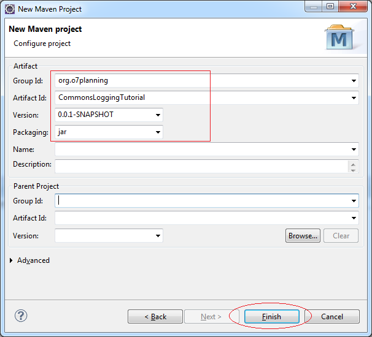Click the help question mark icon

pyautogui.click(x=21, y=316)
